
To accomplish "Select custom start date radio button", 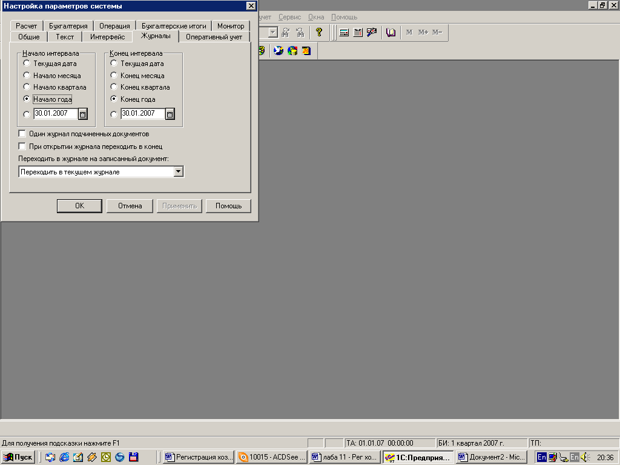I will (x=27, y=114).
